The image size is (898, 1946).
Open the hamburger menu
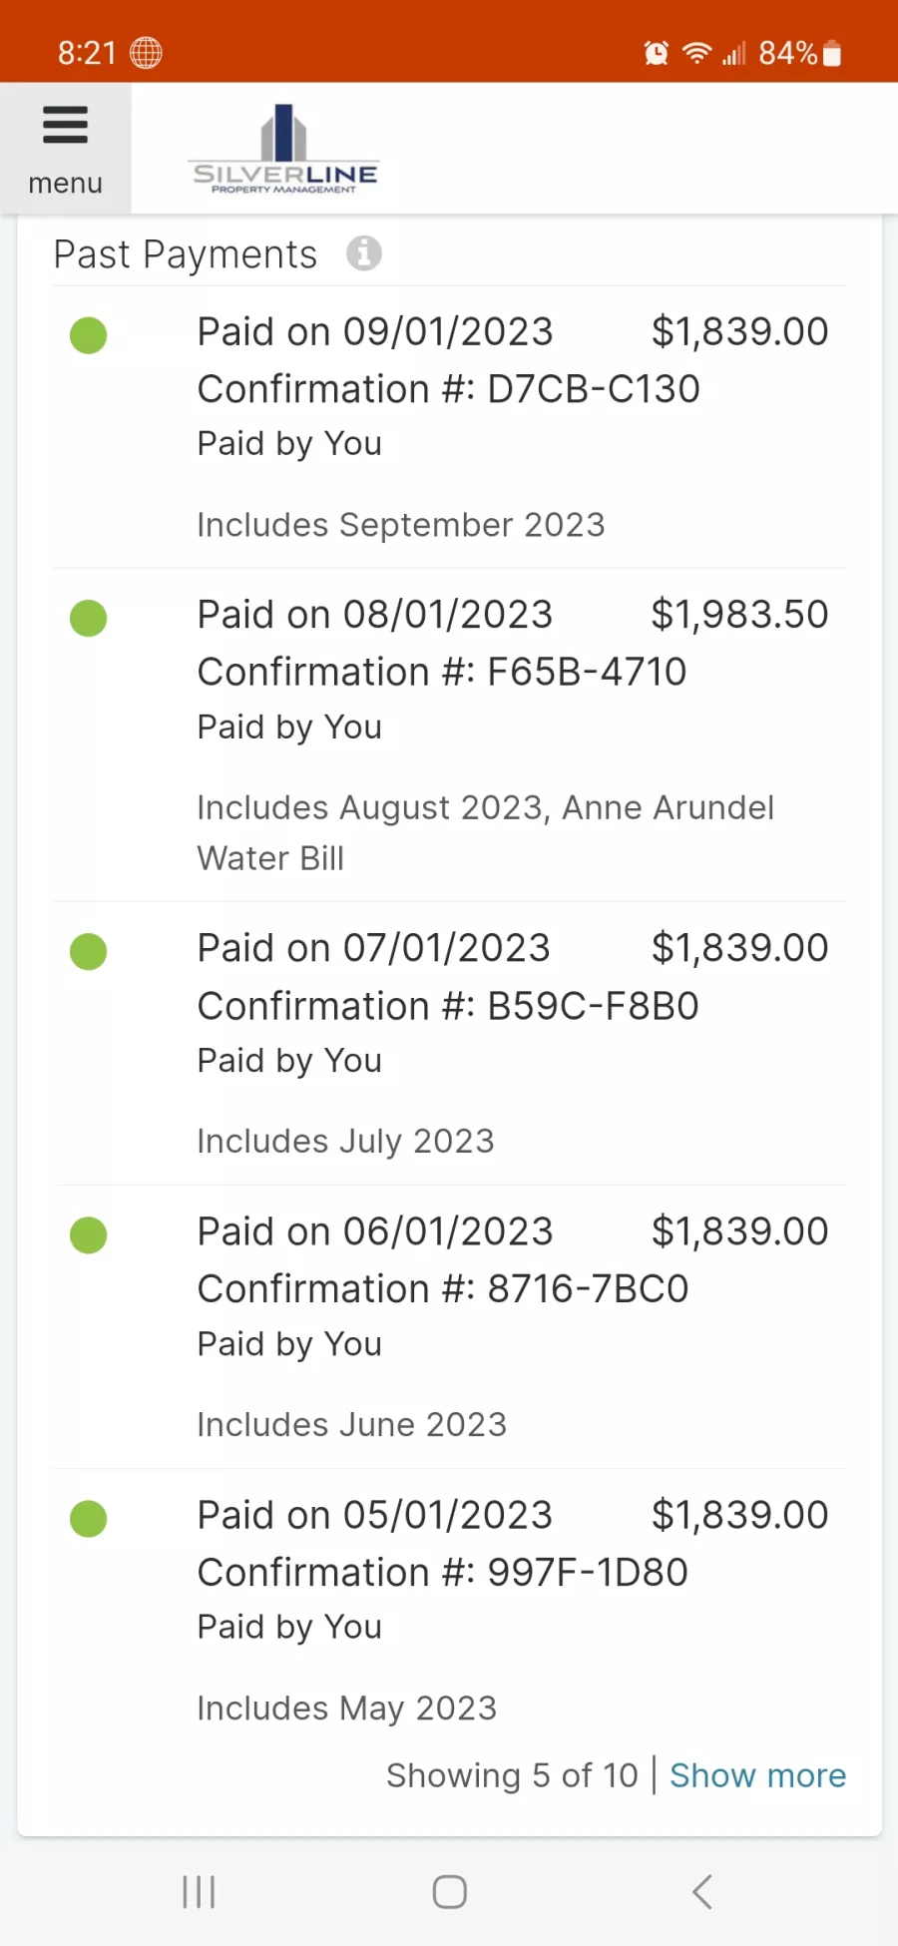[65, 148]
